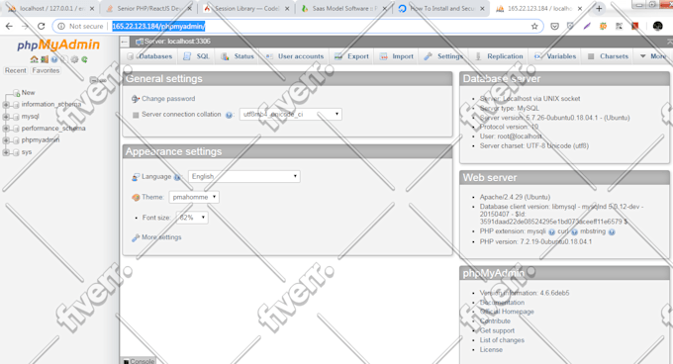
Task: Switch to the Session Library browser tab
Action: pos(246,9)
